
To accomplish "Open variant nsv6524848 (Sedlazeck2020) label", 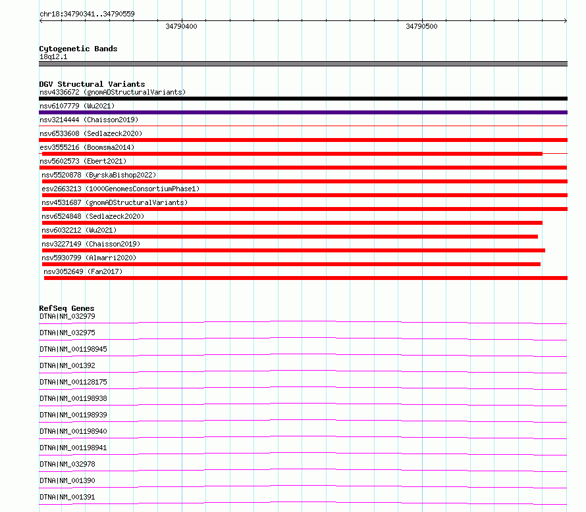I will 93,216.
